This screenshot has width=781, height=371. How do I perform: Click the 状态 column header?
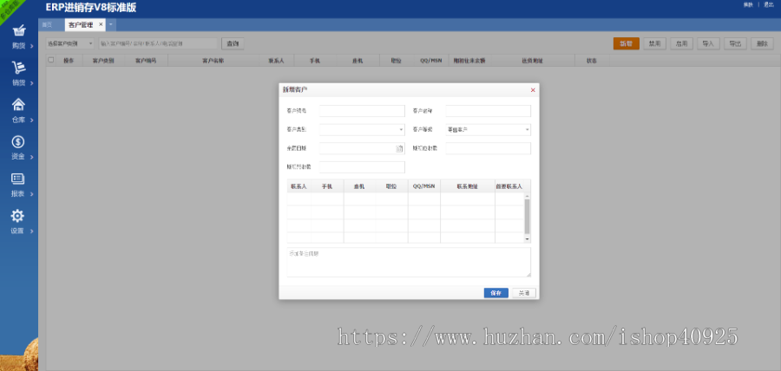click(592, 60)
